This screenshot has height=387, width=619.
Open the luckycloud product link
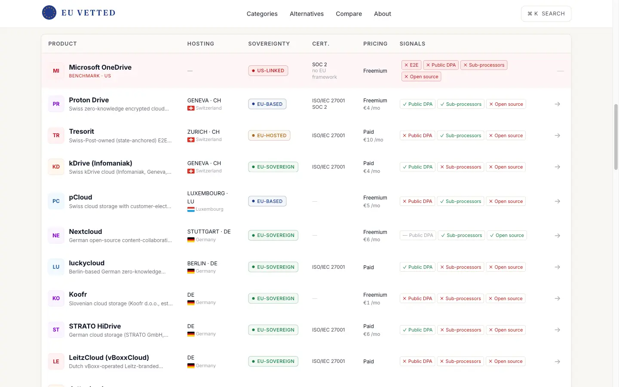(87, 263)
